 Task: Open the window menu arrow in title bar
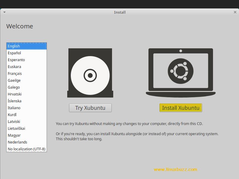4,12
